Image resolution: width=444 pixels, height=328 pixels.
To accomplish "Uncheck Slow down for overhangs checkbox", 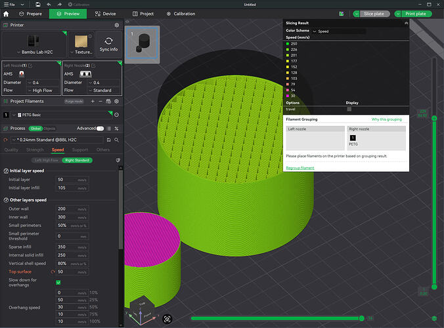I will click(58, 282).
